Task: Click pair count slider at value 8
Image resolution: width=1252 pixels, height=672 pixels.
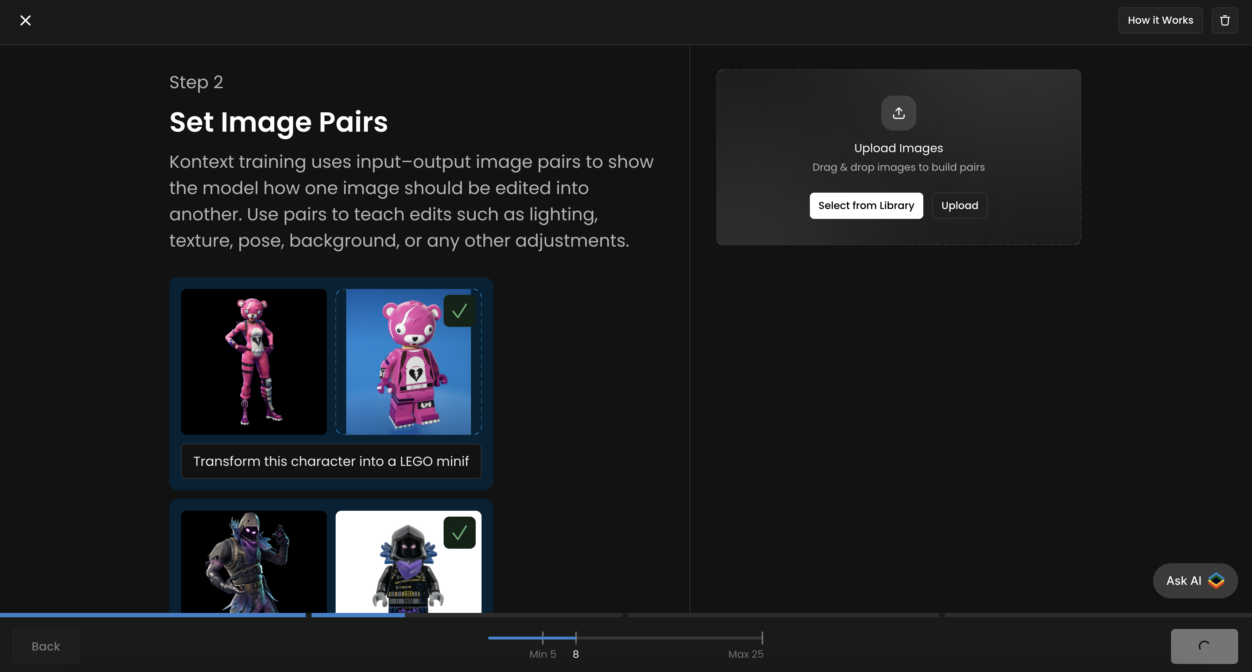Action: coord(575,638)
